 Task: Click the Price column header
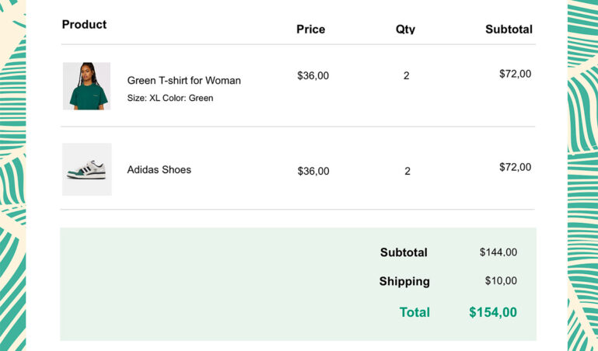[310, 30]
